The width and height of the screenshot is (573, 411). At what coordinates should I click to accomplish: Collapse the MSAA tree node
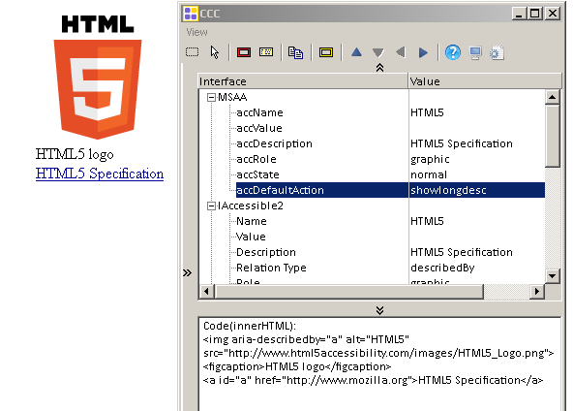click(x=211, y=97)
